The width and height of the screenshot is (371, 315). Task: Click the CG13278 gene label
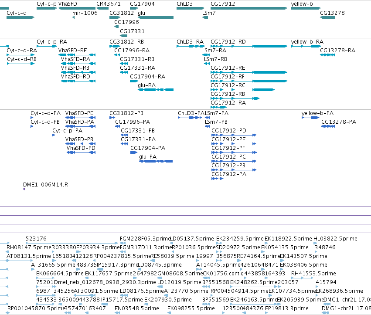click(332, 13)
